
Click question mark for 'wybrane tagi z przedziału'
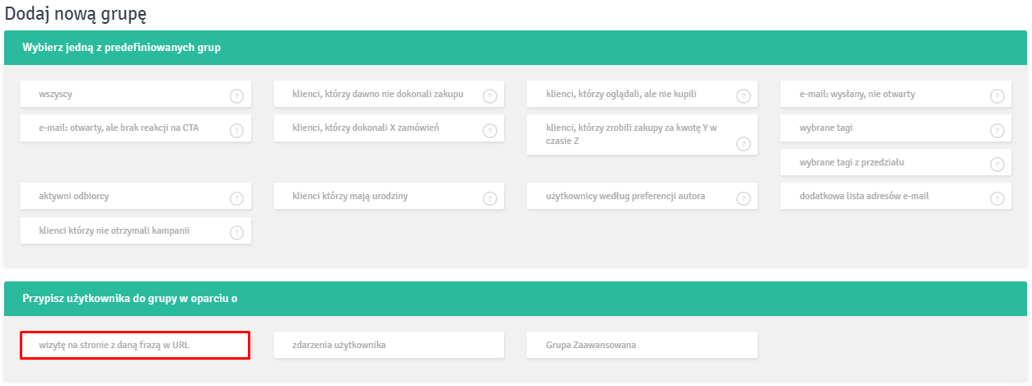[x=997, y=165]
